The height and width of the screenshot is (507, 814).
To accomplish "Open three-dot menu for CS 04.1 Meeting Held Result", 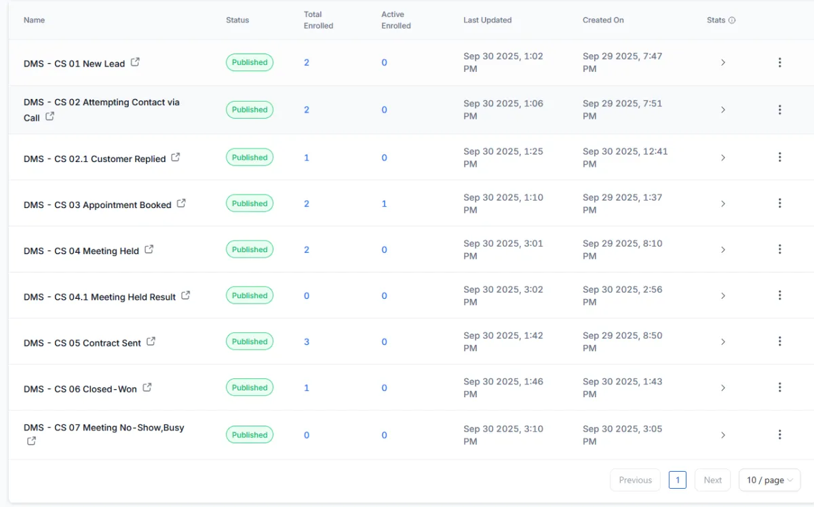I will [x=779, y=296].
